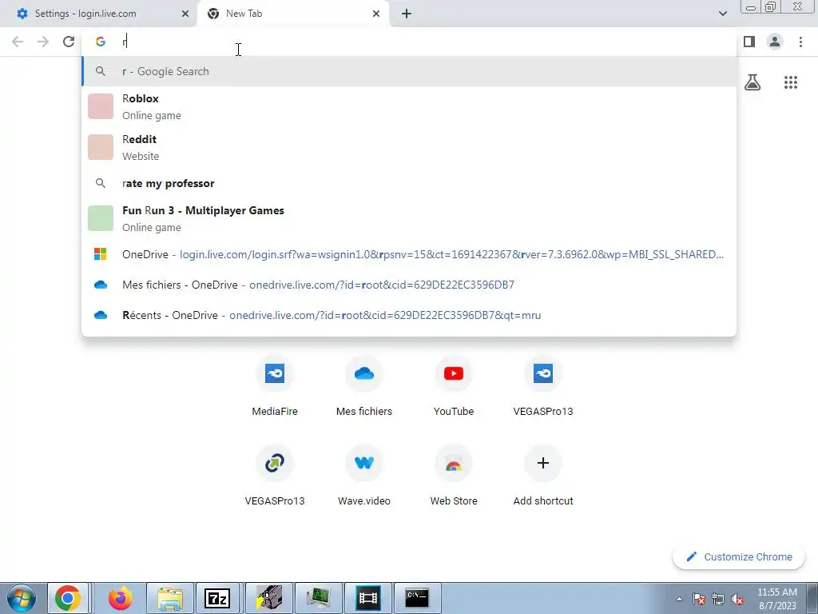The image size is (818, 614).
Task: Click the Roblox suggestion thumbnail
Action: (101, 106)
